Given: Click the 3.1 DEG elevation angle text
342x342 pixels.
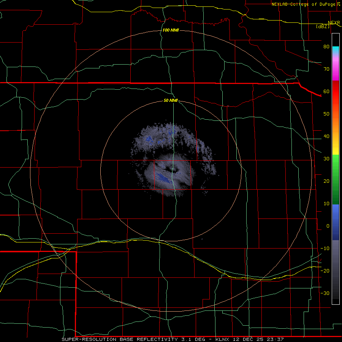Looking at the screenshot, I should point(194,339).
